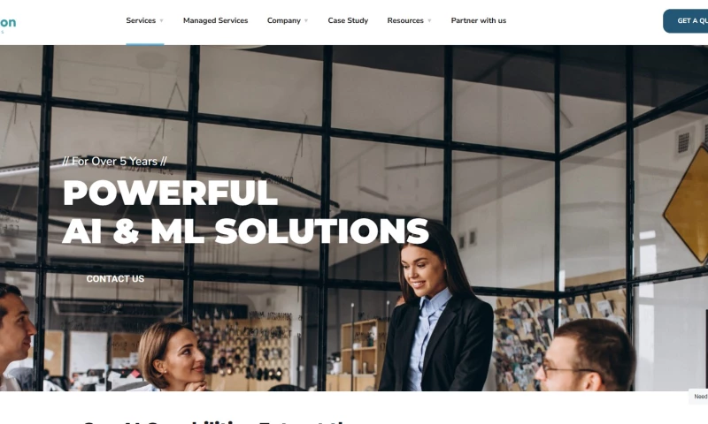Screen dimensions: 708x424
Task: Click the AI & ML SOLUTIONS heading
Action: 245,231
